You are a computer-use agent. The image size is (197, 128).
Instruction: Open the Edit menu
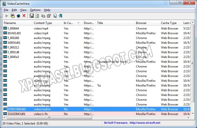[x=14, y=10]
